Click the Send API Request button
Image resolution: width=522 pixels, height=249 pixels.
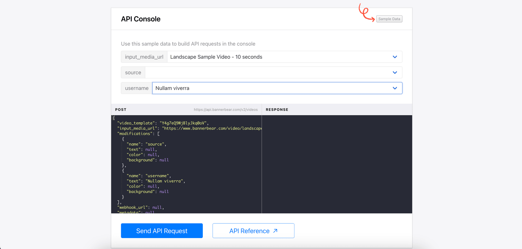pyautogui.click(x=162, y=230)
